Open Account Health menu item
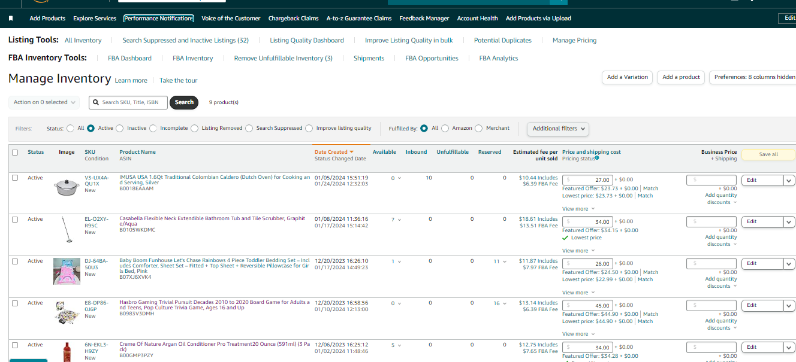Viewport: 796px width, 362px height. tap(477, 19)
